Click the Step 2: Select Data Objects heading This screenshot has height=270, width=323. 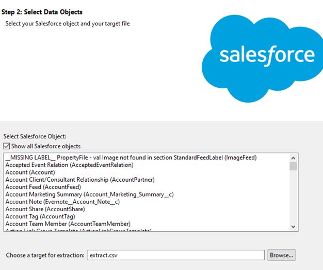coord(42,12)
